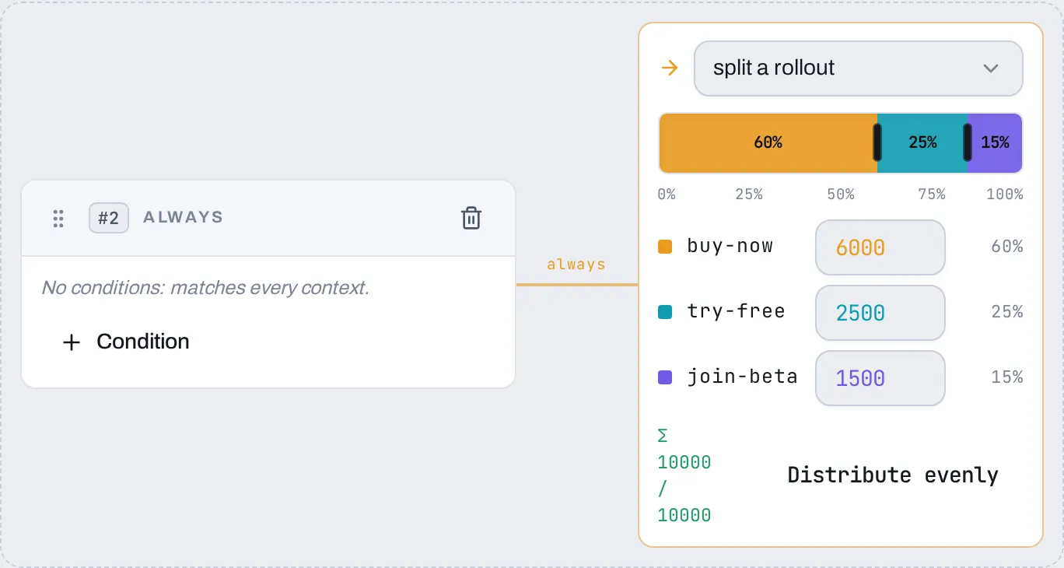Grab the slider handle between 60% and 25%

(877, 142)
